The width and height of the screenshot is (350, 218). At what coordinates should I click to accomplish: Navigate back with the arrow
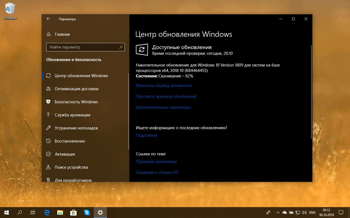(48, 19)
